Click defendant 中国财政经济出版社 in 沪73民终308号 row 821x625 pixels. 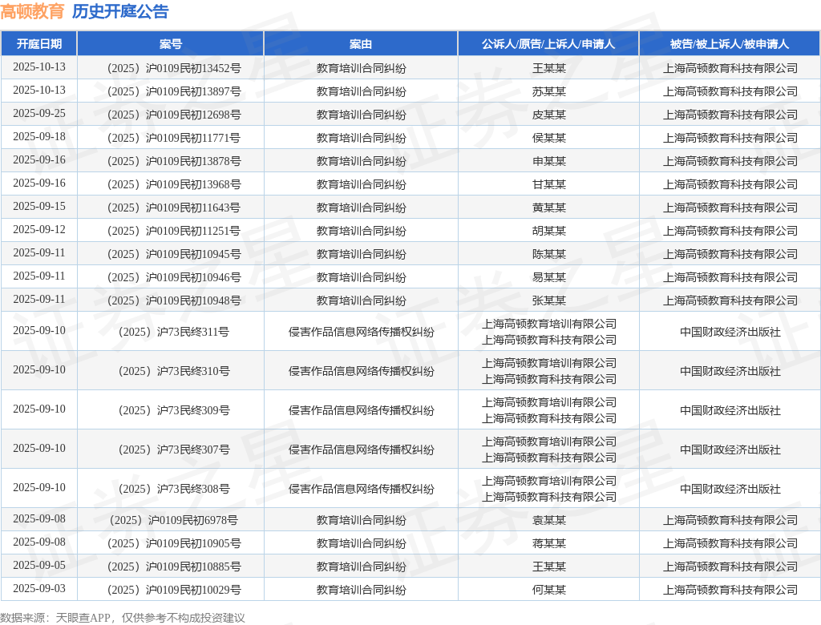[x=730, y=489]
